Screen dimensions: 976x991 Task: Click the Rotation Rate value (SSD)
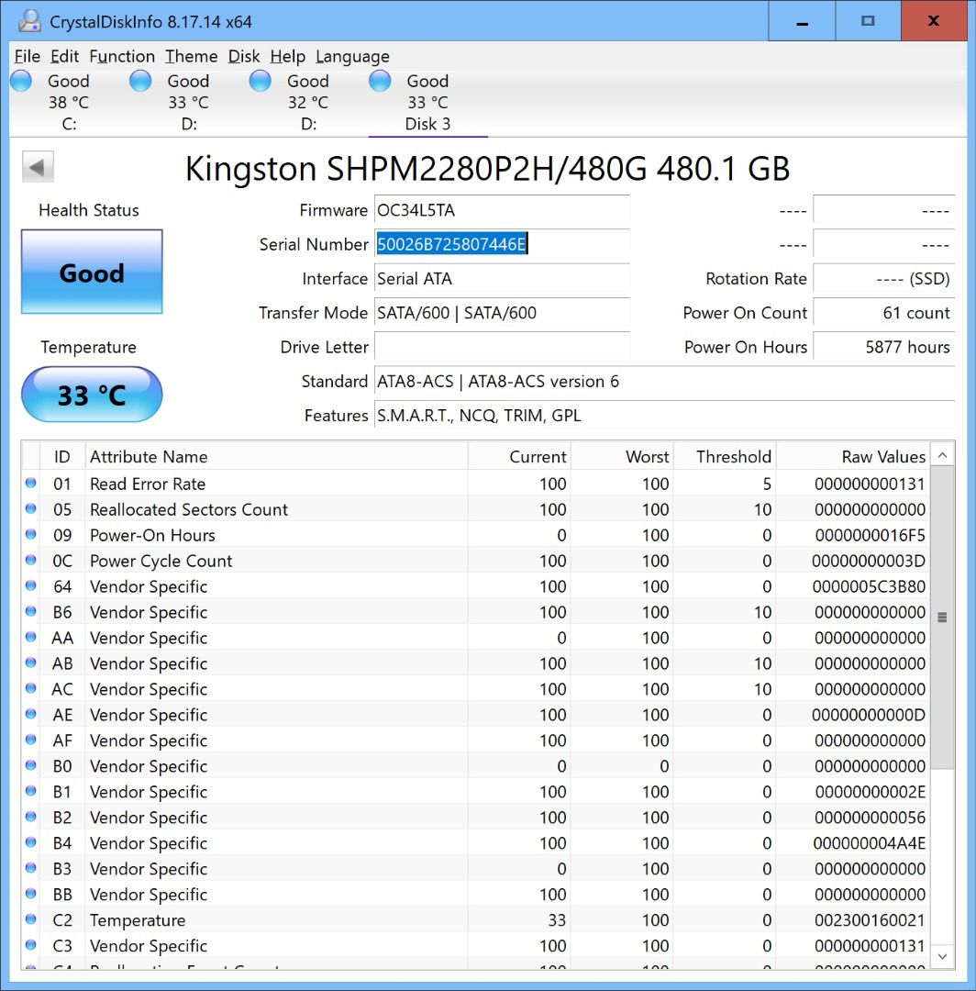(883, 279)
